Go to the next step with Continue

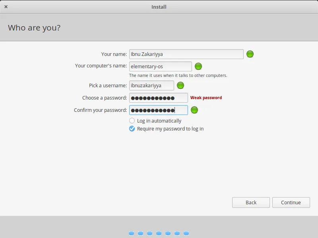[291, 202]
